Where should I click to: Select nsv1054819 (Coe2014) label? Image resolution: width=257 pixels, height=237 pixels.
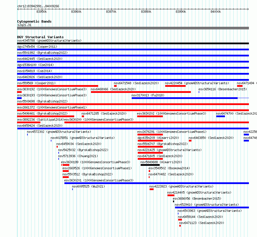pos(35,71)
